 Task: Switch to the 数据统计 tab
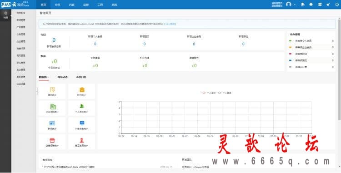(x=44, y=77)
